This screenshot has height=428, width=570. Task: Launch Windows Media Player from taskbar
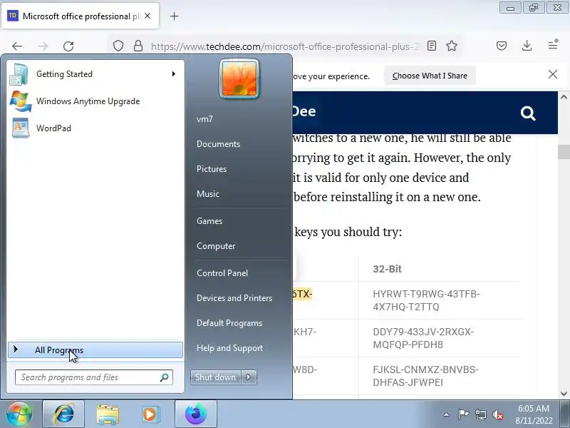[x=150, y=414]
